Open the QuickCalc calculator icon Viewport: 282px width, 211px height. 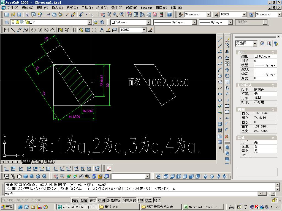[161, 15]
